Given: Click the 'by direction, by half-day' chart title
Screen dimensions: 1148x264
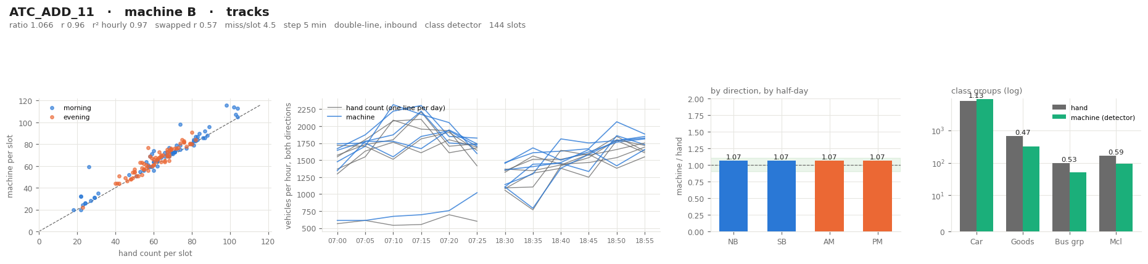Looking at the screenshot, I should [759, 91].
